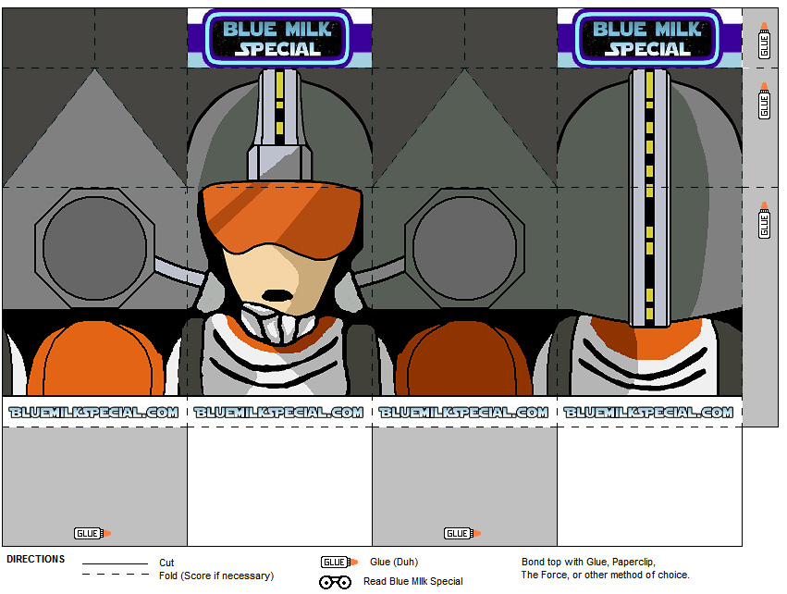Click the right Blue Milk Special logo

(648, 39)
